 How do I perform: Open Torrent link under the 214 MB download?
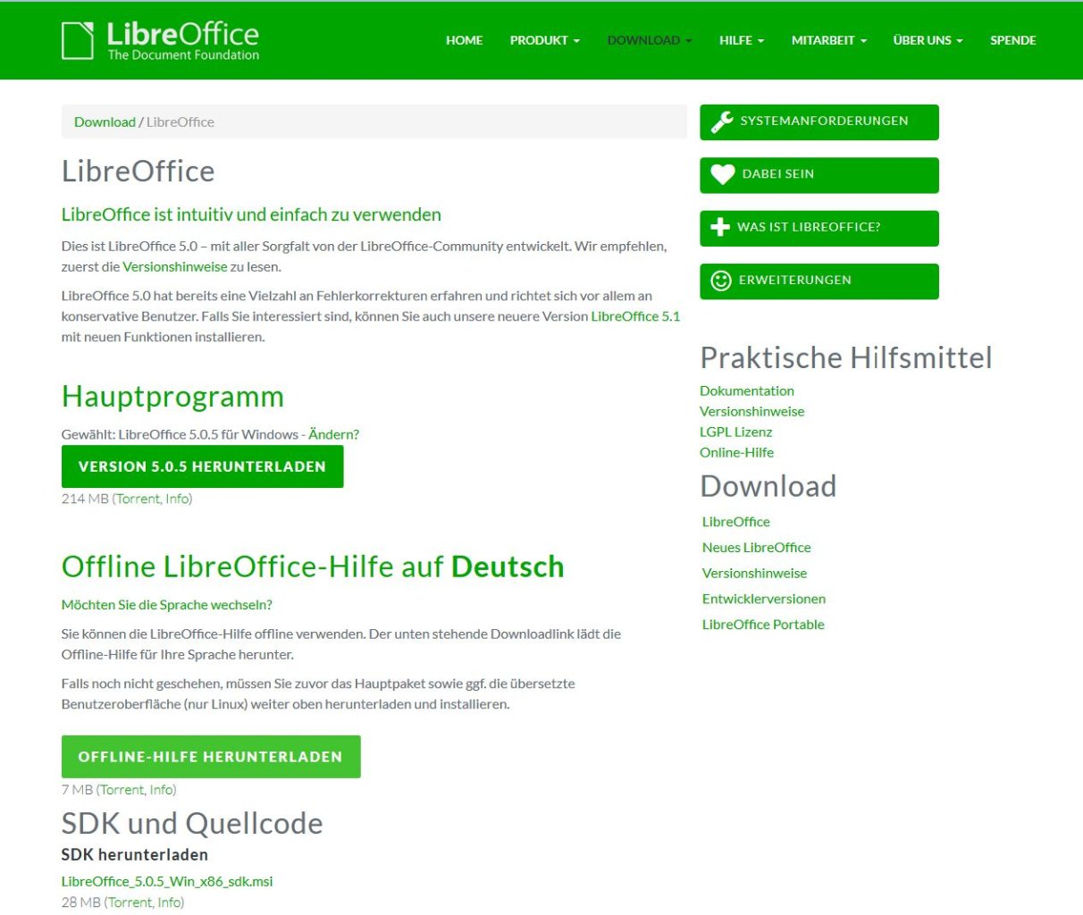139,499
